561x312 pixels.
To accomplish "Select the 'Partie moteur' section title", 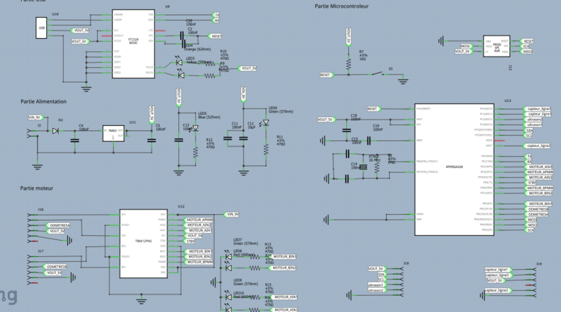I will pos(37,188).
